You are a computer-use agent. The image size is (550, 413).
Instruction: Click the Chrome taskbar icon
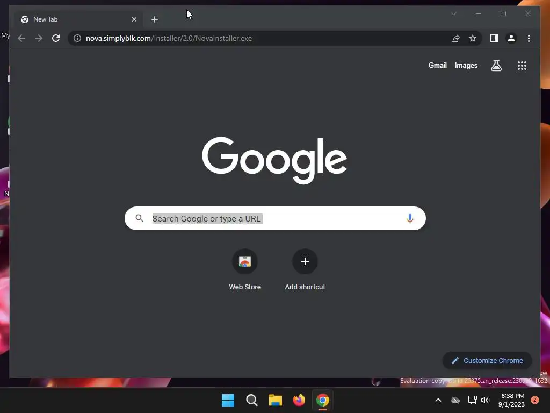click(323, 400)
